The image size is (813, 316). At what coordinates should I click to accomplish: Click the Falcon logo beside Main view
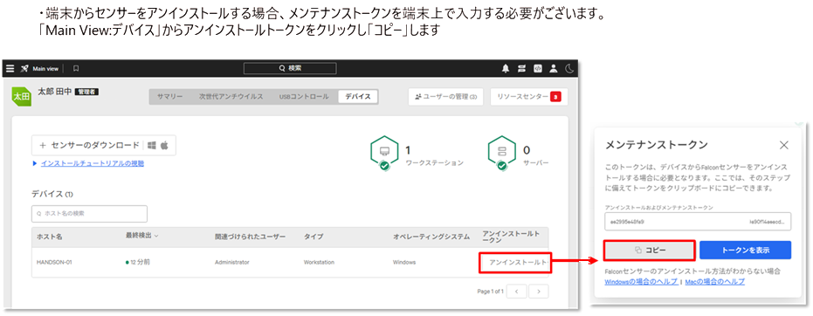(24, 68)
